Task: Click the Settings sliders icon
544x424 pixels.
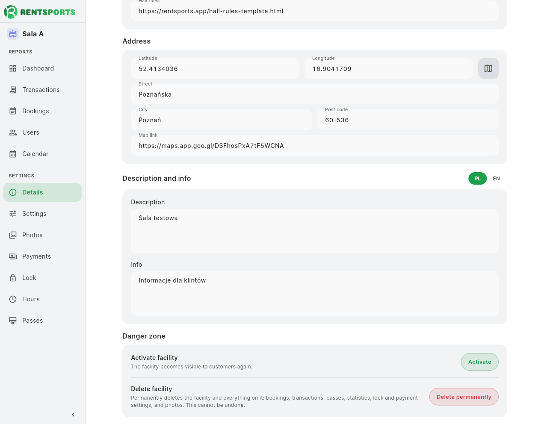Action: 13,214
